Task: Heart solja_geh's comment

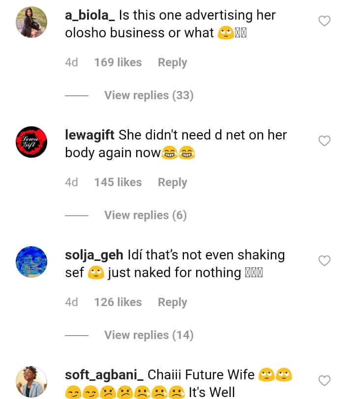Action: pos(324,261)
